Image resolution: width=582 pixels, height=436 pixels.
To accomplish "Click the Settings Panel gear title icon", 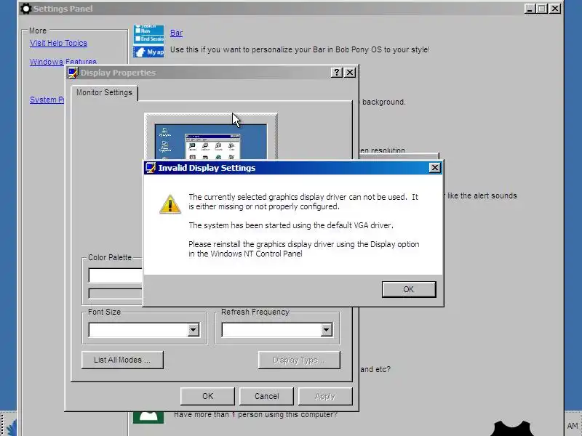I will [26, 9].
